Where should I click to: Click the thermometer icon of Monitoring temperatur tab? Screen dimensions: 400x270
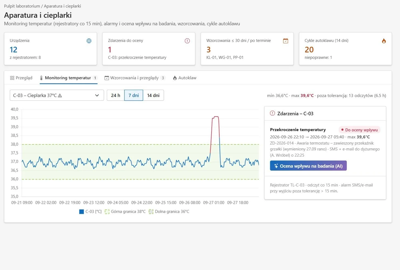coord(41,78)
